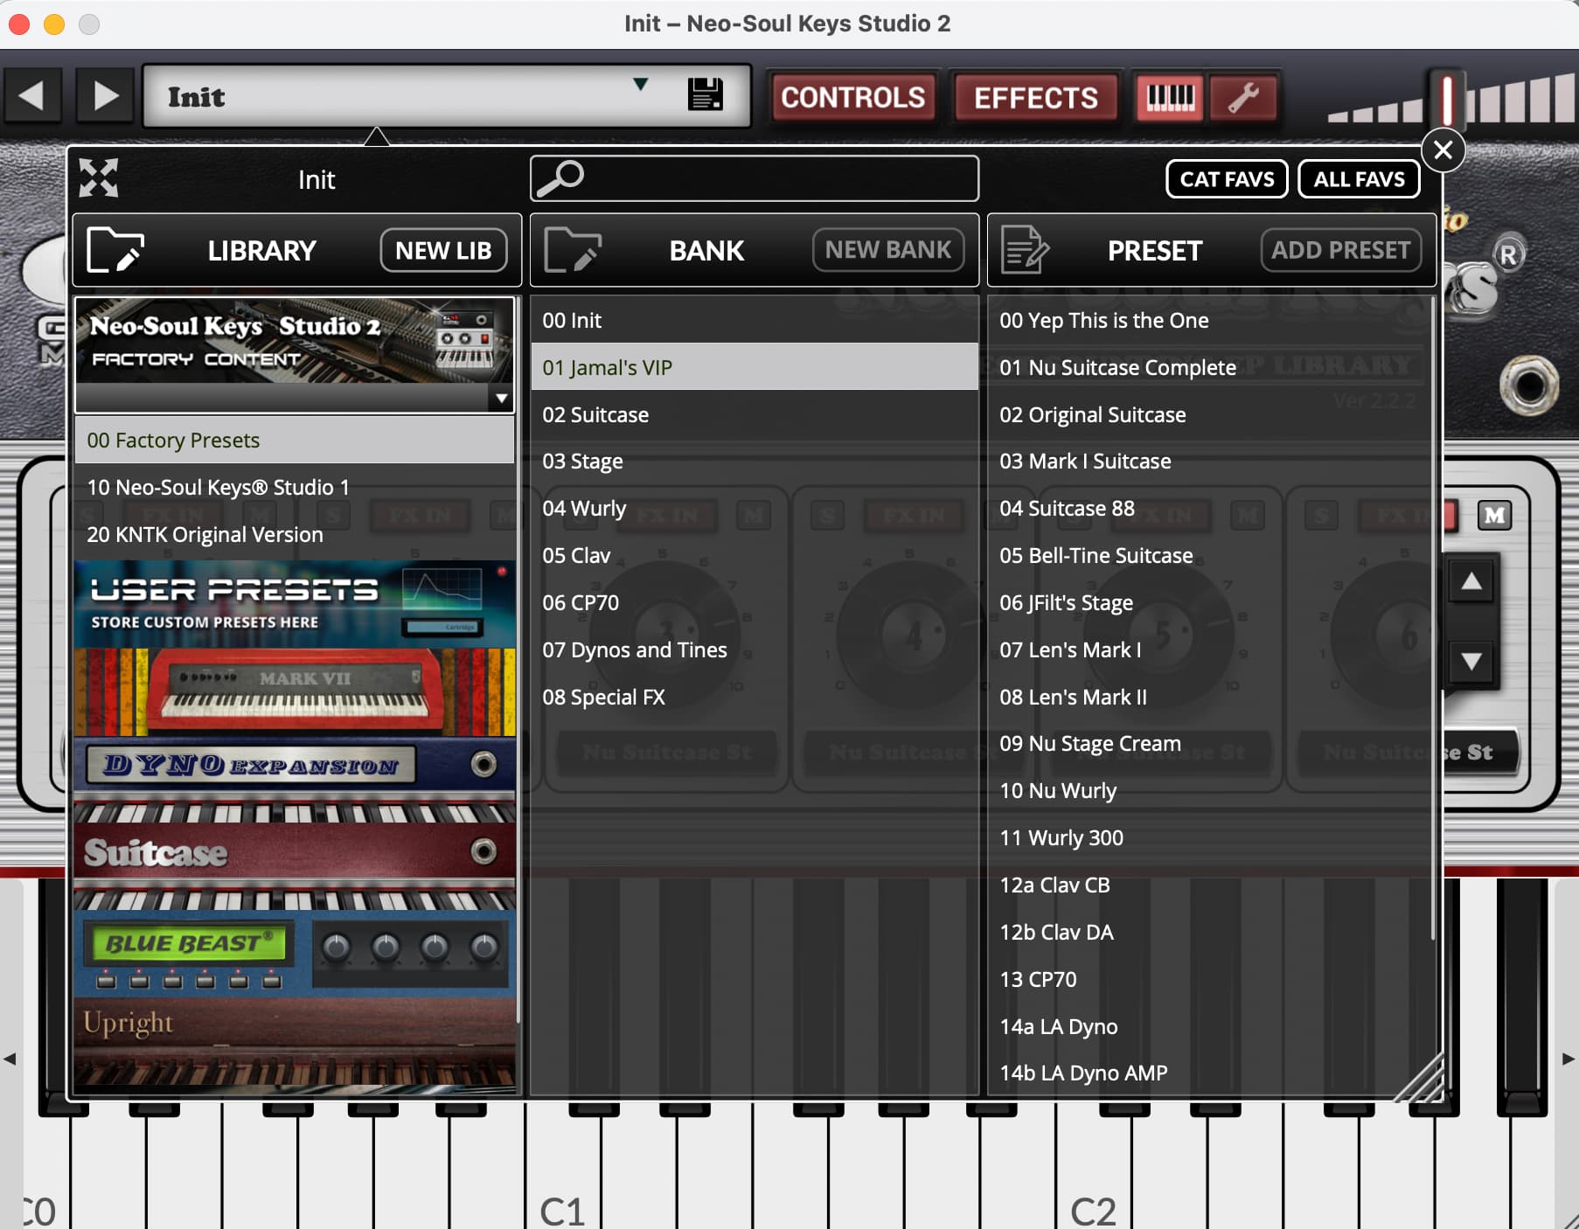
Task: Save preset with the floppy disk icon
Action: tap(705, 94)
